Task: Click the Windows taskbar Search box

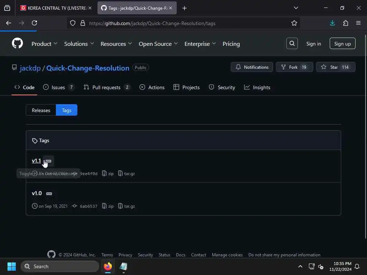Action: point(60,266)
